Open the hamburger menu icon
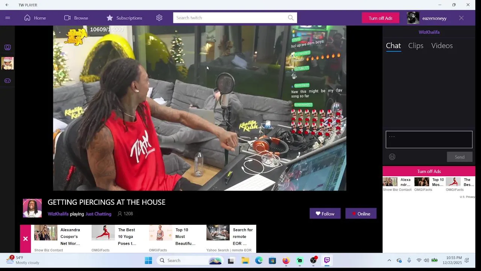The height and width of the screenshot is (271, 481). coord(8,18)
